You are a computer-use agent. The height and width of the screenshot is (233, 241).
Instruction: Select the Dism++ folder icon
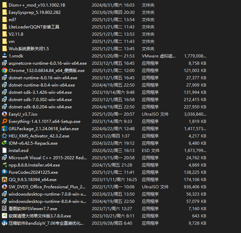[5, 5]
